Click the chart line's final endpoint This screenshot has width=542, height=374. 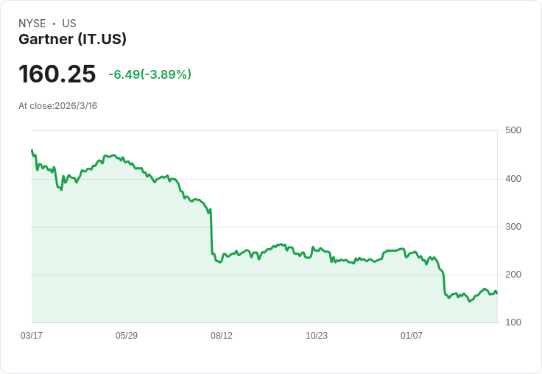tap(497, 293)
